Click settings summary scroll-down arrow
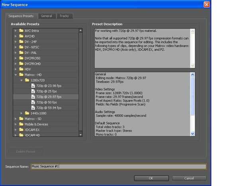 [192, 134]
